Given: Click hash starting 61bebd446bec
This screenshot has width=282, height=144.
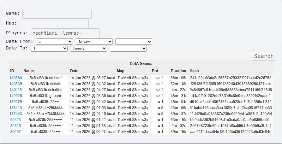Looking at the screenshot, I should click(231, 108).
